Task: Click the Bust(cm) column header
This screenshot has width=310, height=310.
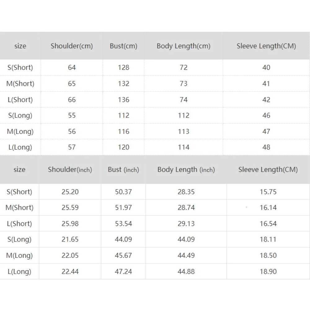Action: 123,46
